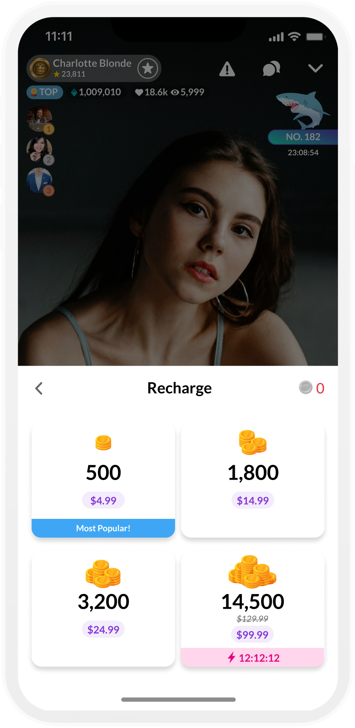Tap the warning triangle report icon
355x728 pixels.
[x=227, y=69]
